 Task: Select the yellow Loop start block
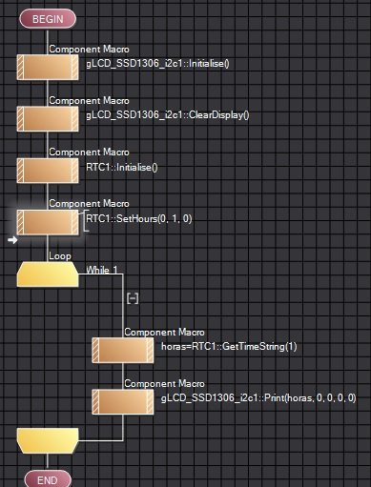[48, 274]
